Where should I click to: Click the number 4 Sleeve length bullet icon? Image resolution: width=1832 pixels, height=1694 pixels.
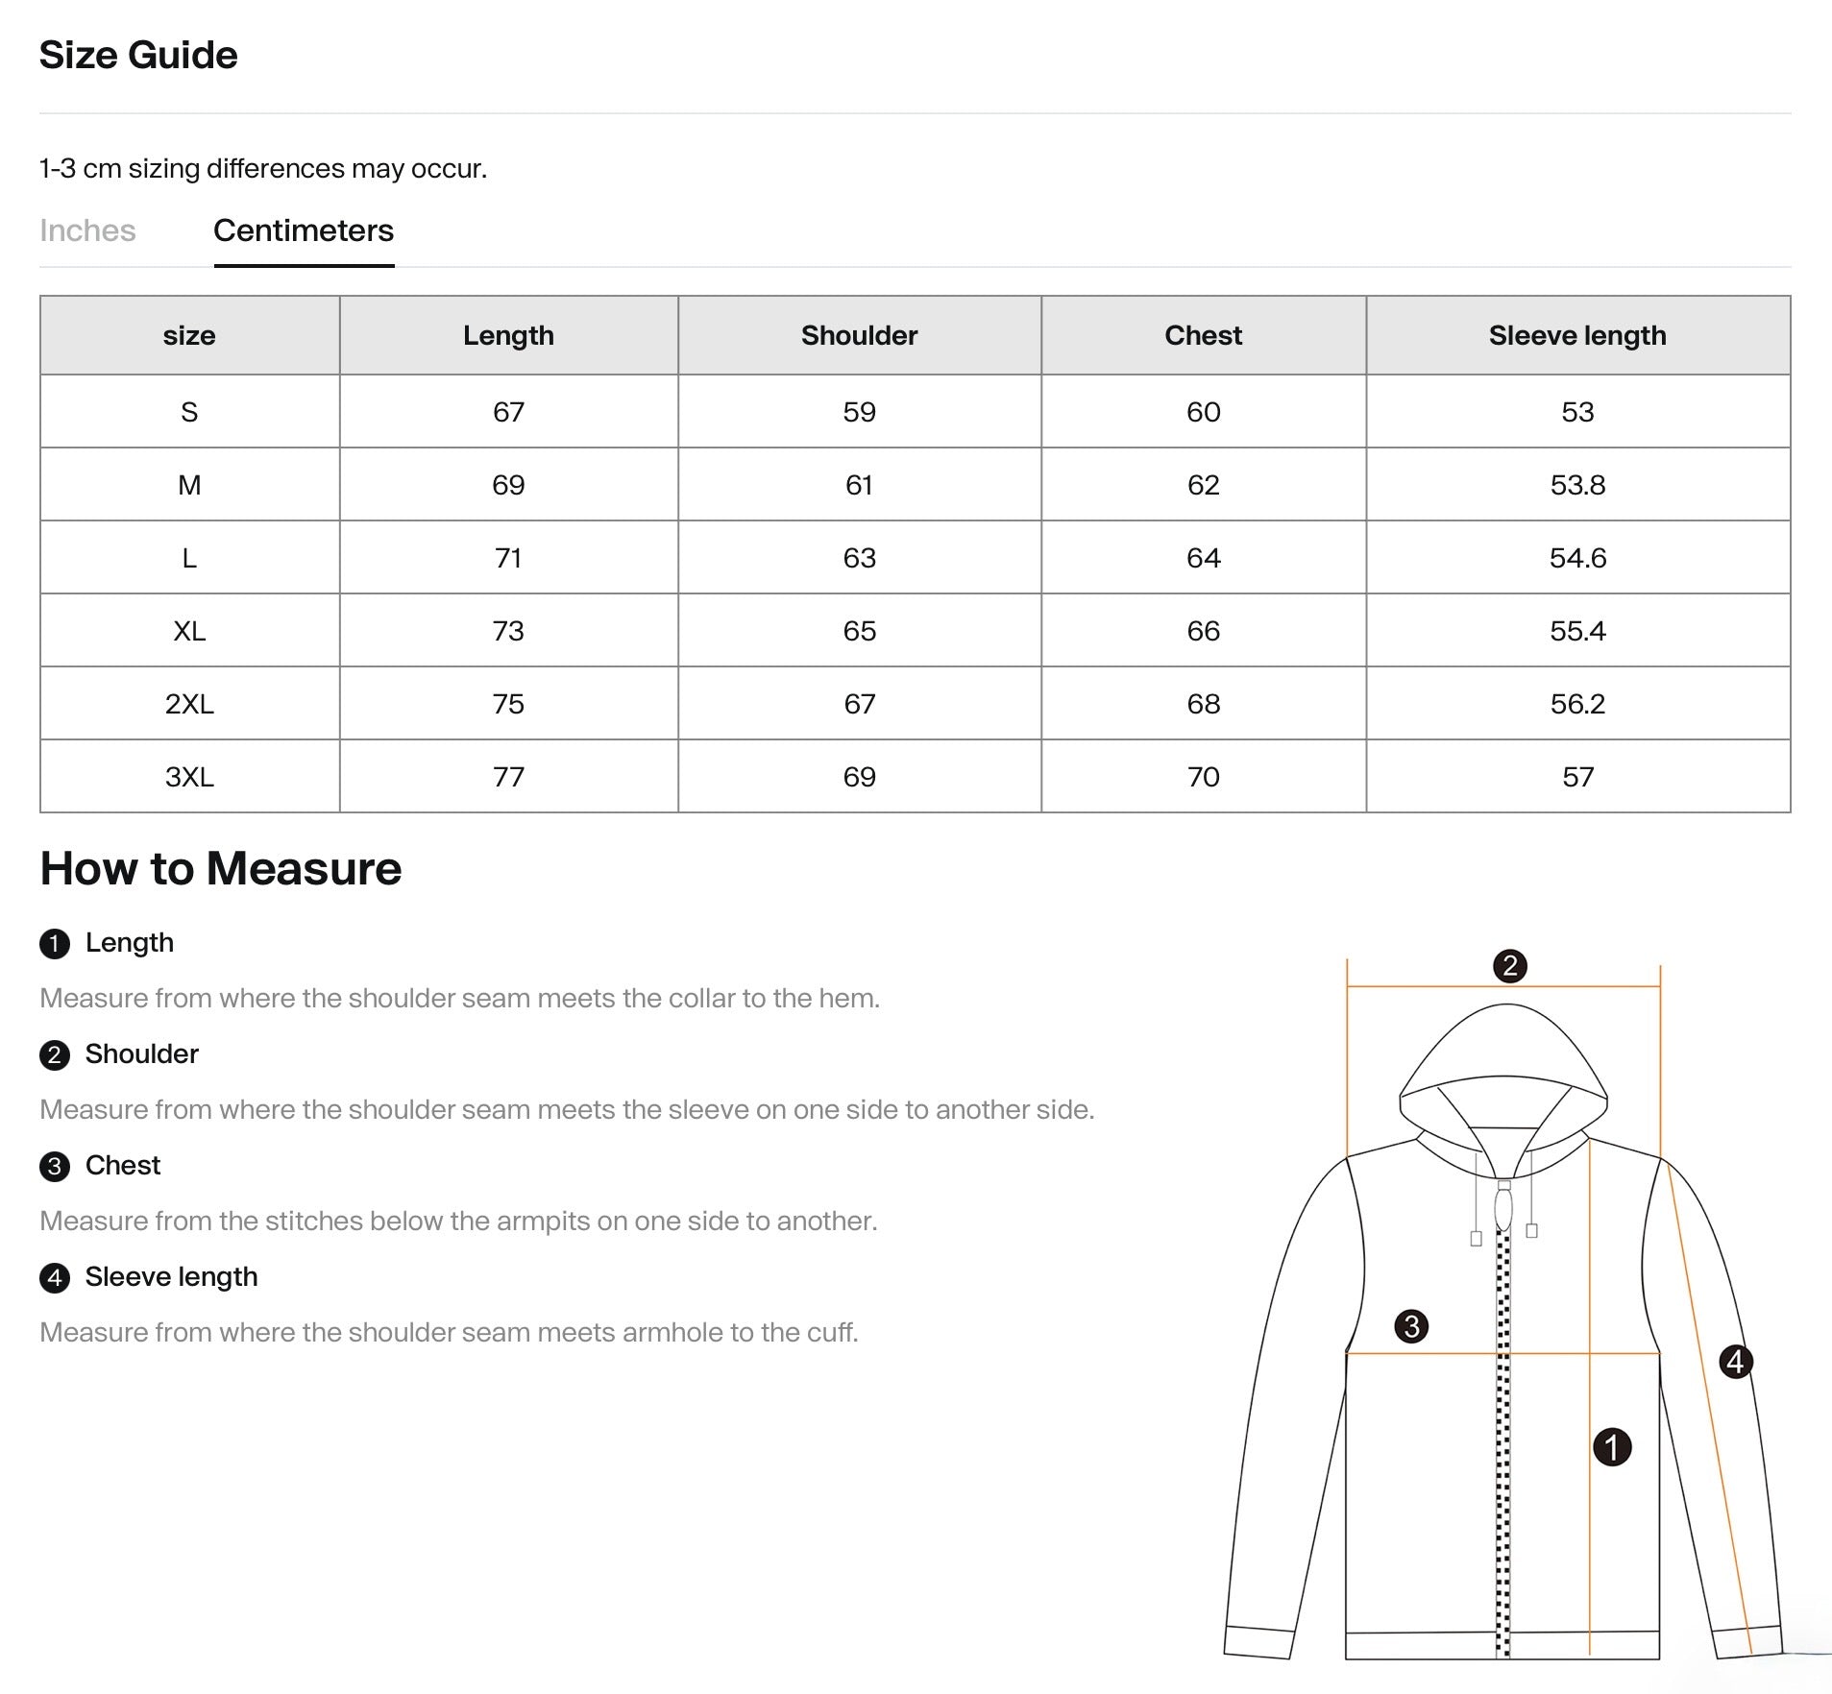pyautogui.click(x=55, y=1278)
